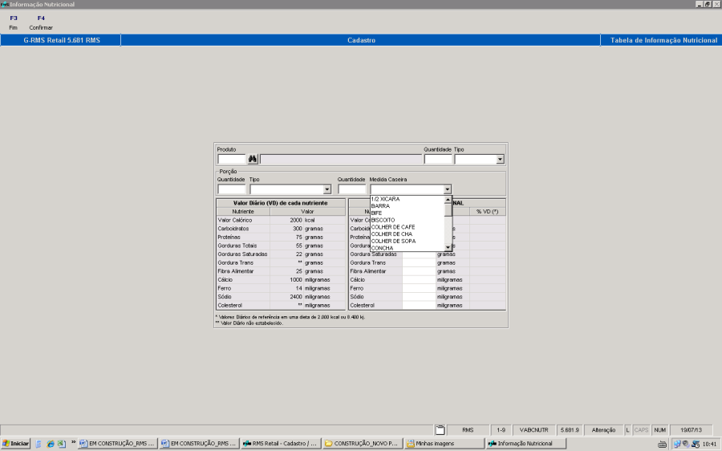Open Internet Explorer from the quick launch
Viewport: 722px width, 451px height.
click(x=51, y=444)
